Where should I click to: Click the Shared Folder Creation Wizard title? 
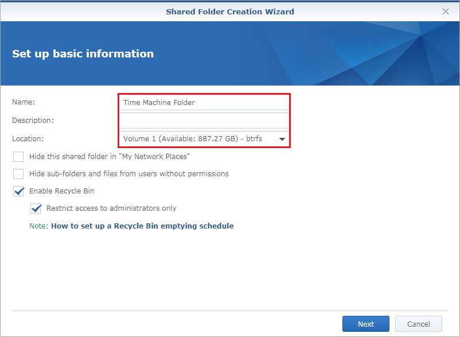point(230,11)
